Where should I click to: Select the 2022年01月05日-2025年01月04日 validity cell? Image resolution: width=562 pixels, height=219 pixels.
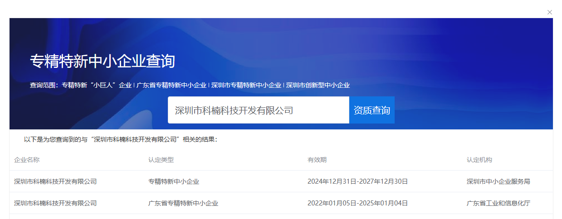click(357, 203)
